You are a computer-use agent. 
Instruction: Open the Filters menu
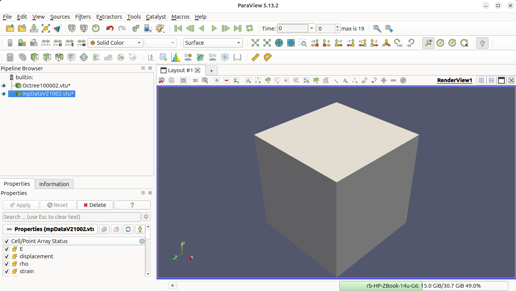pos(83,17)
